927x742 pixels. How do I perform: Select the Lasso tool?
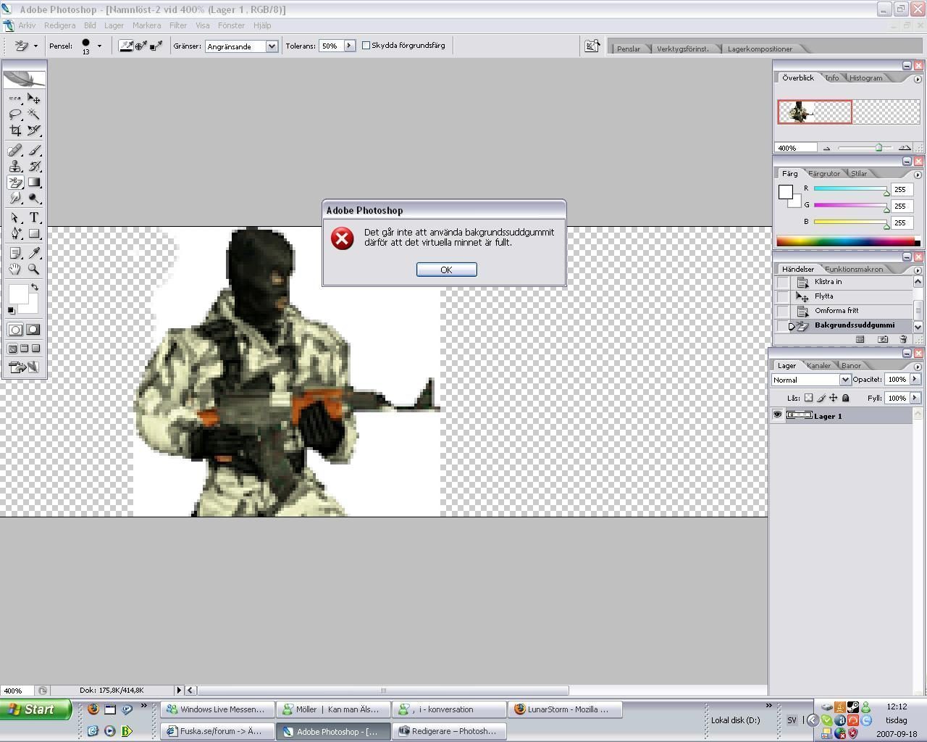15,114
